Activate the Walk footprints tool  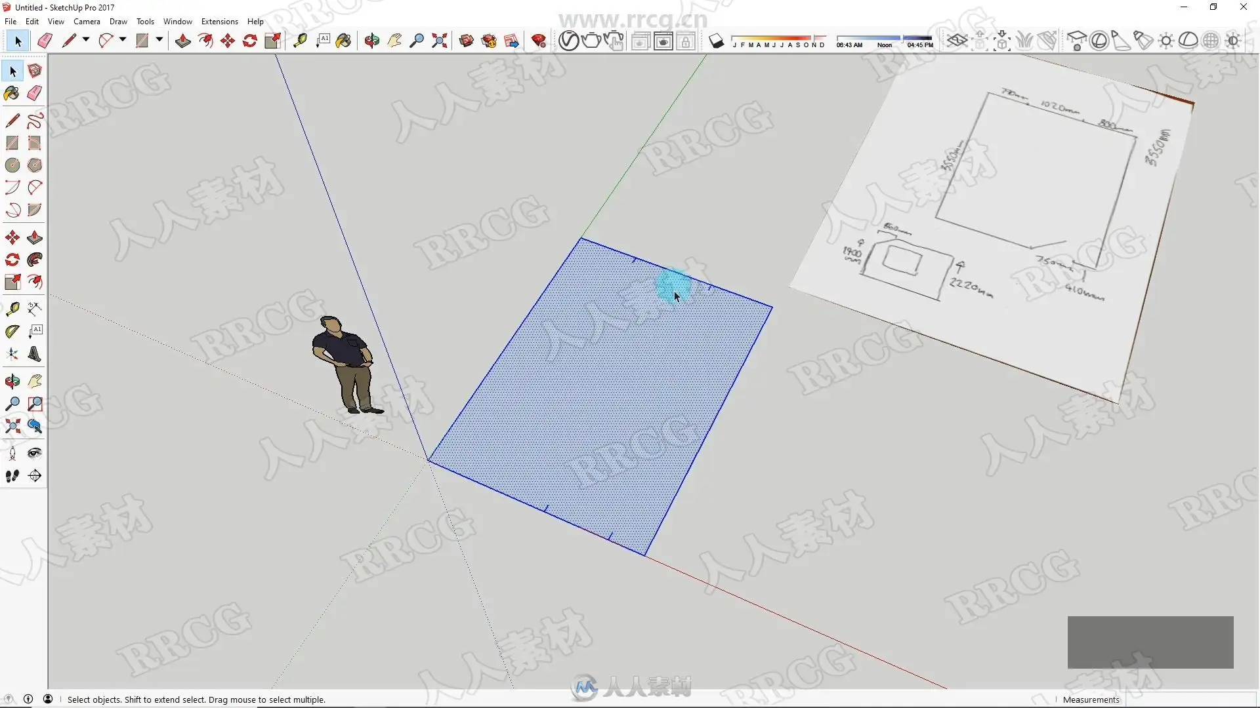(x=12, y=476)
